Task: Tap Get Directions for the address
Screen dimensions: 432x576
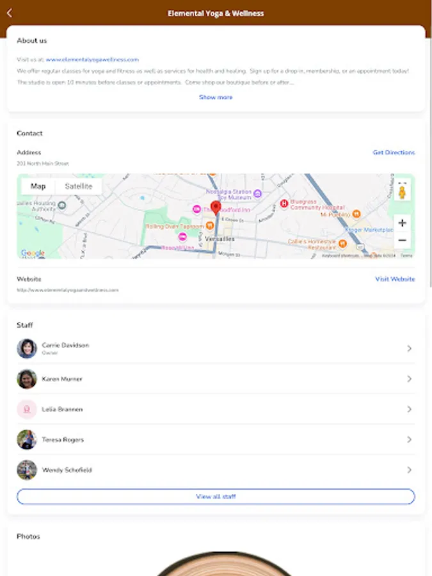Action: (394, 152)
